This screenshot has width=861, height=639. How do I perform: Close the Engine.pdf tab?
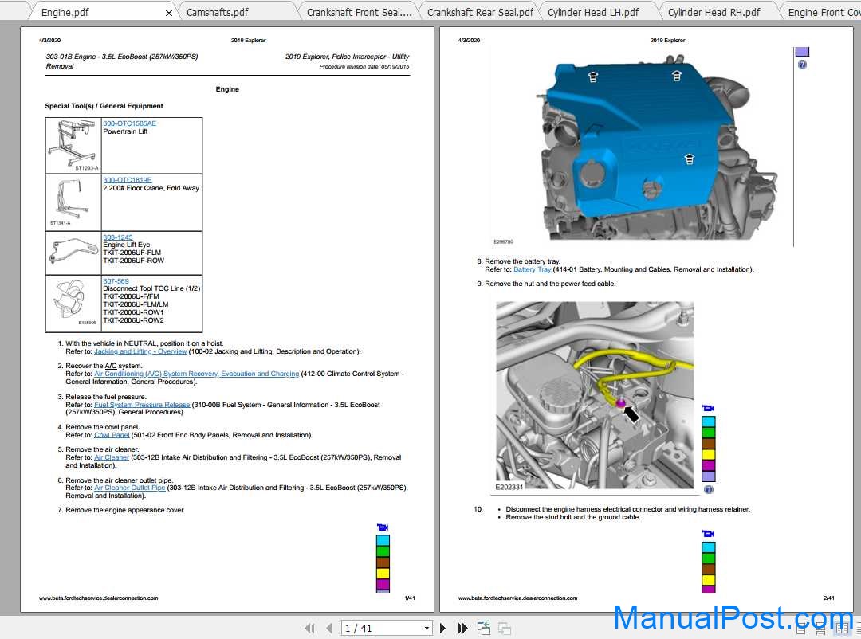point(168,13)
